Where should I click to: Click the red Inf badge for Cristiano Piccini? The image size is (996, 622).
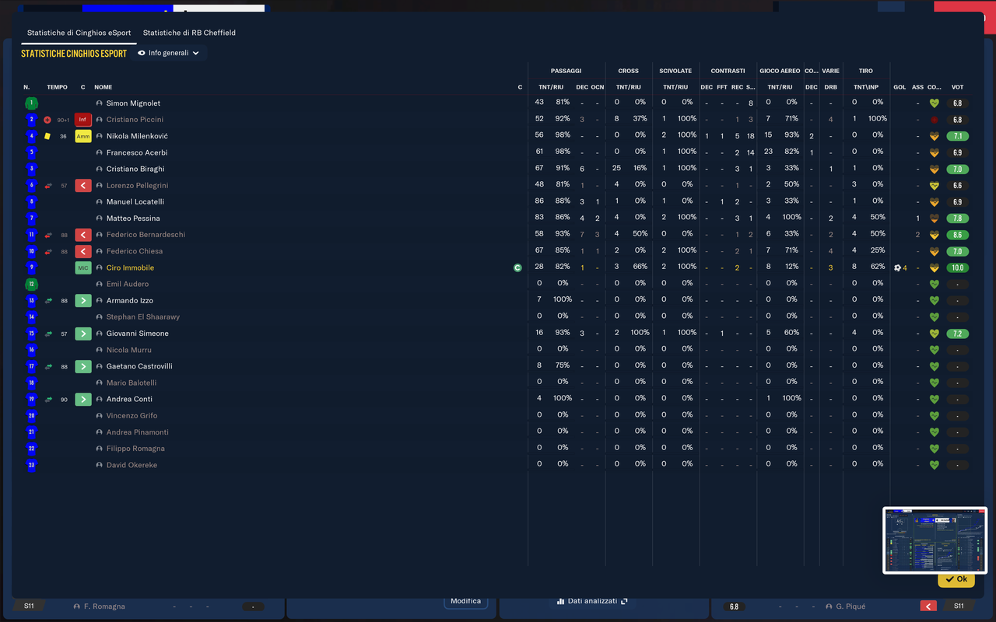pos(83,120)
